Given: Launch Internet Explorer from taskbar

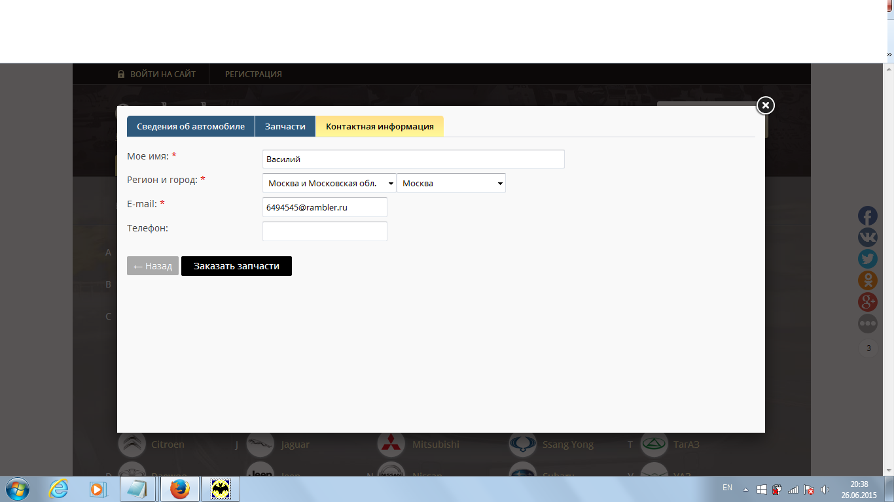Looking at the screenshot, I should (x=59, y=489).
